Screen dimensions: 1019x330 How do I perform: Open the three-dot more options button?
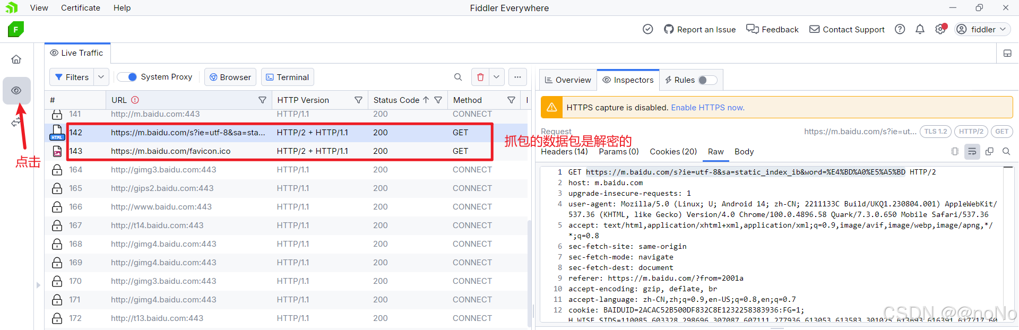pos(517,77)
